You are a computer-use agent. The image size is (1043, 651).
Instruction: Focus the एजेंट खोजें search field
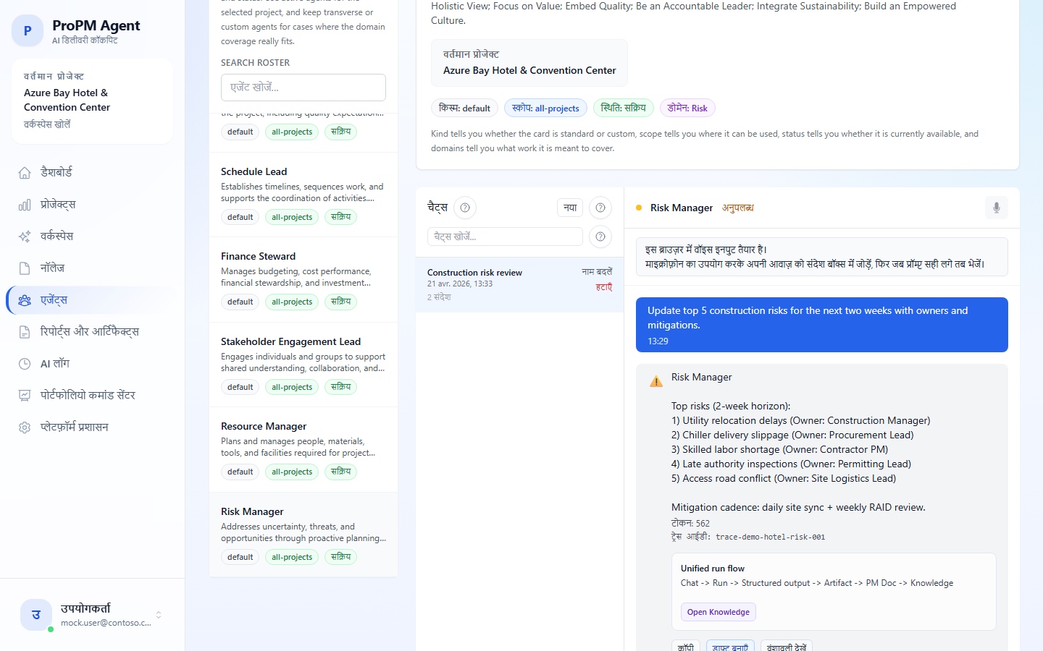pos(303,88)
